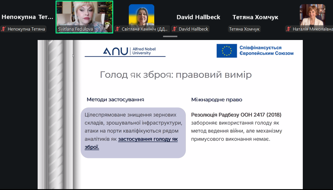Click the small Тетяна Хомчук name label
The width and height of the screenshot is (333, 190).
(244, 29)
